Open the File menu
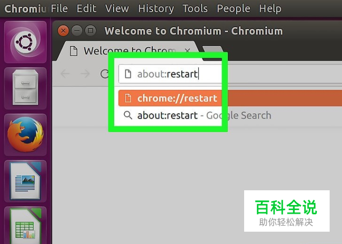 (x=59, y=9)
